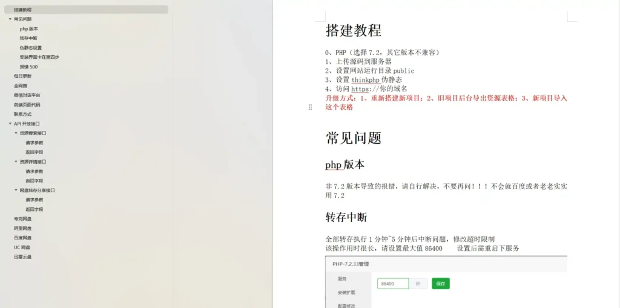Open 请求参数 under 资源搜索接口
The height and width of the screenshot is (308, 620).
(35, 142)
